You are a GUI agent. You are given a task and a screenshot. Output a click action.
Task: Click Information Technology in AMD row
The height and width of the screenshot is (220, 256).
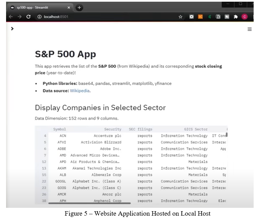(x=184, y=155)
